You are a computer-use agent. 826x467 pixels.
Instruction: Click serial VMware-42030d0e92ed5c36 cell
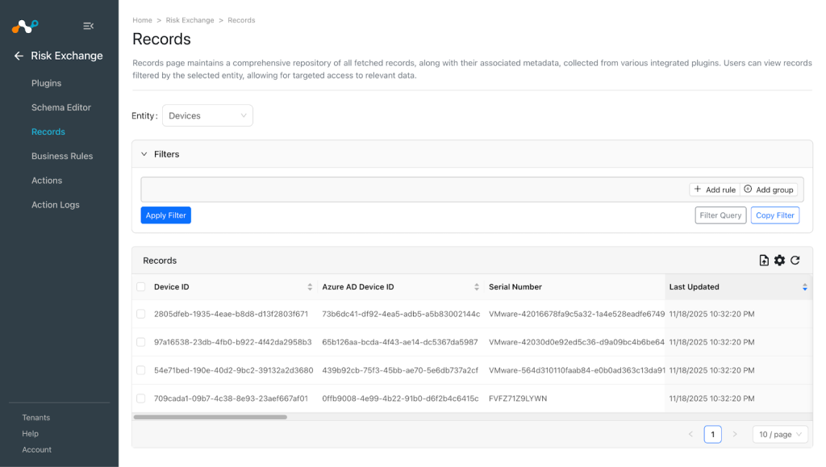click(x=576, y=342)
